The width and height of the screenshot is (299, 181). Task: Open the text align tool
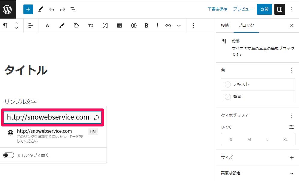[31, 26]
